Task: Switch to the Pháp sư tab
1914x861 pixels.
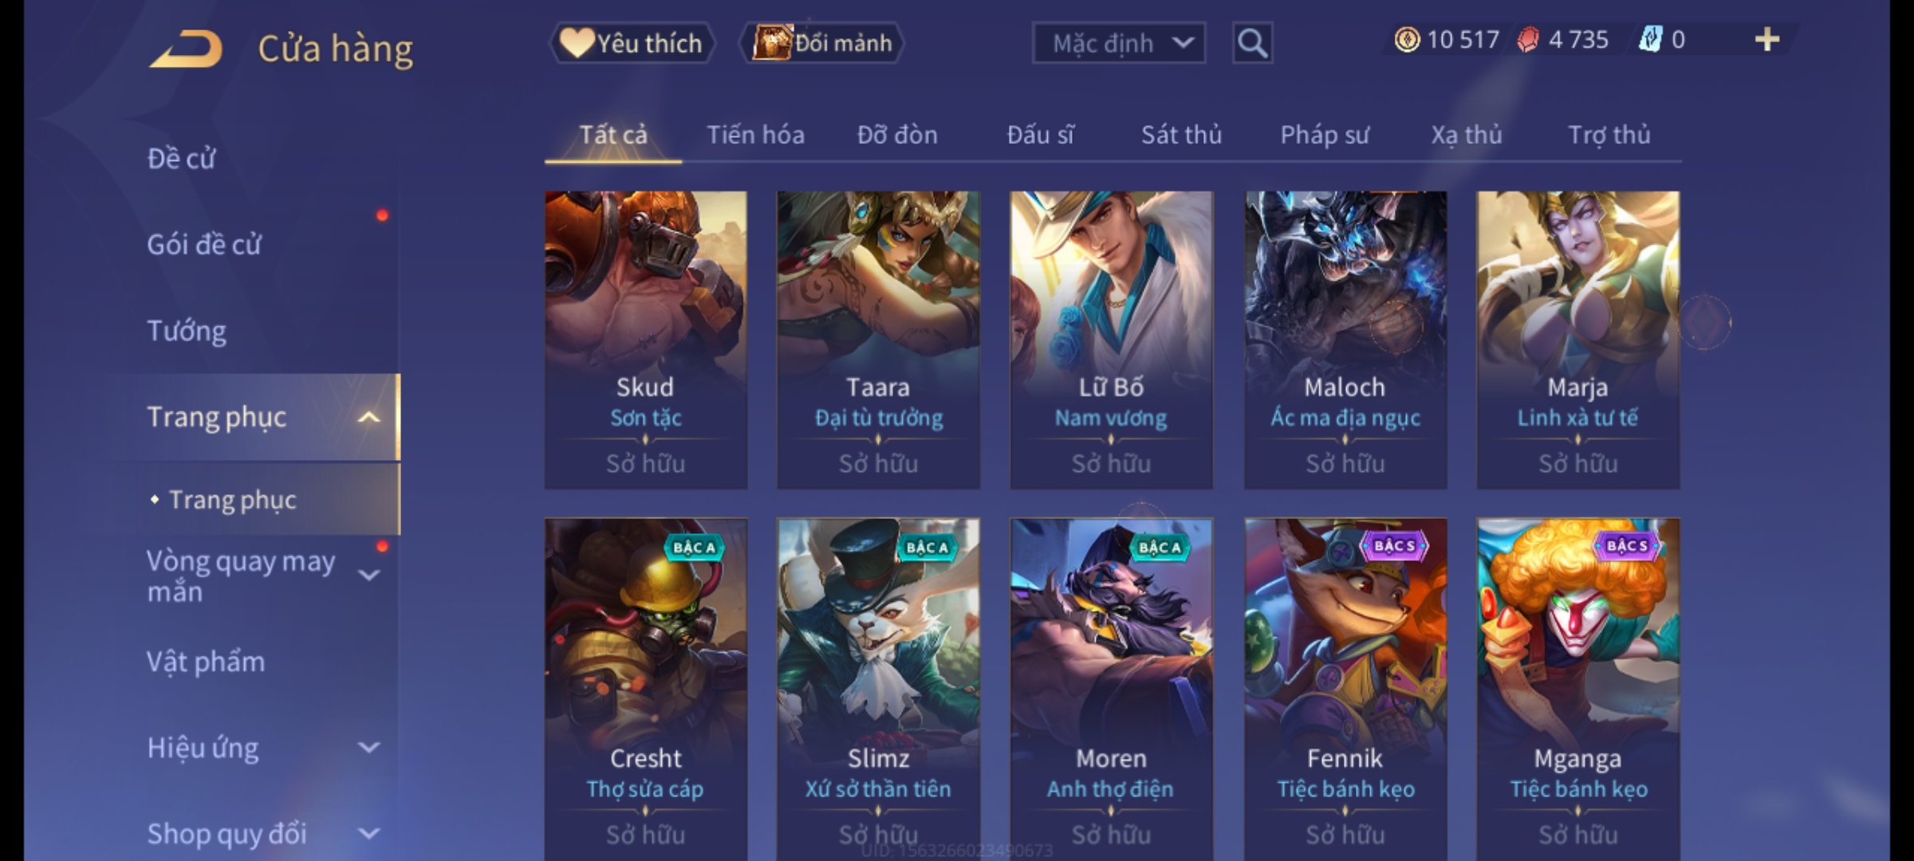Action: [1325, 135]
